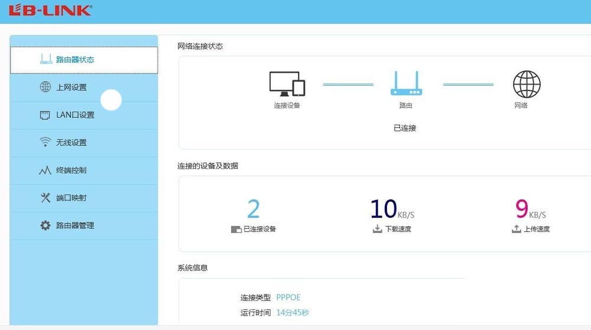Click the Wi-Fi icon beside 无线设置

pos(46,142)
